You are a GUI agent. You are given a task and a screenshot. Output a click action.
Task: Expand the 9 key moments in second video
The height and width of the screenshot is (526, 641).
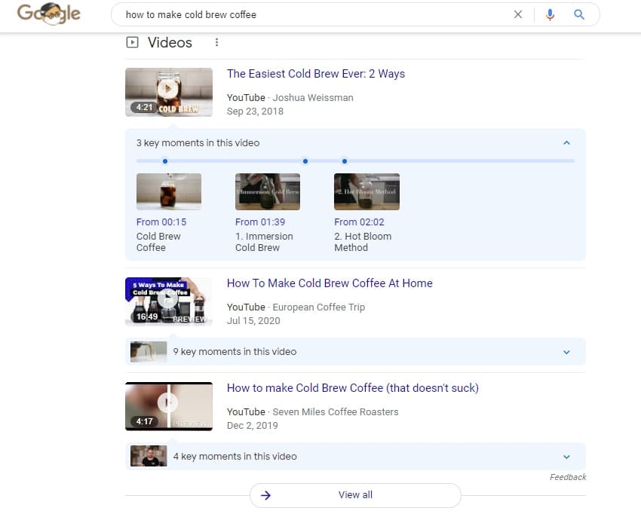coord(567,352)
